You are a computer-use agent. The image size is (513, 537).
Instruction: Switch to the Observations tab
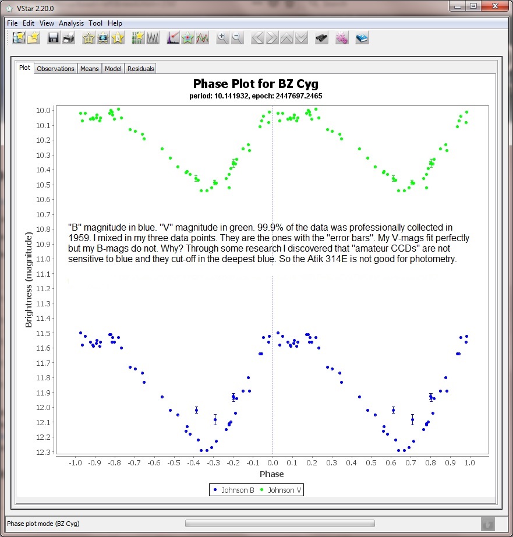tap(55, 69)
